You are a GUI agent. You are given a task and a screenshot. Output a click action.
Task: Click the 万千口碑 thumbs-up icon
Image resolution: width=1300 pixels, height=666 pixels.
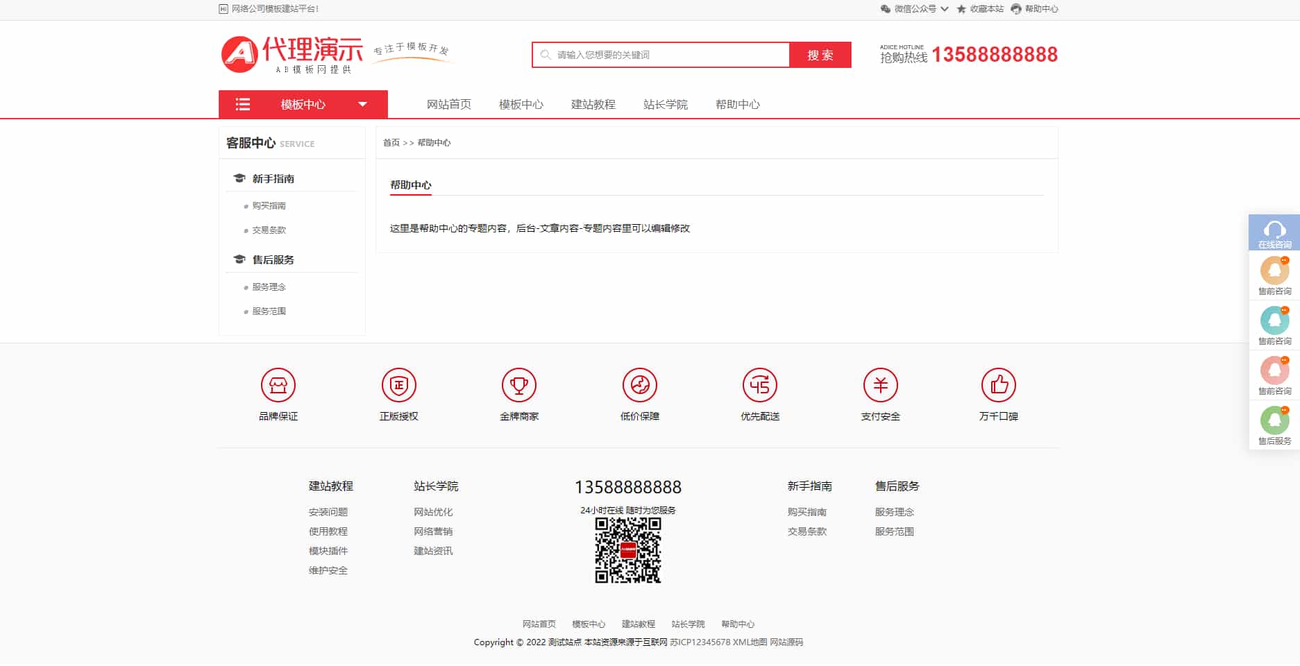[x=998, y=385]
